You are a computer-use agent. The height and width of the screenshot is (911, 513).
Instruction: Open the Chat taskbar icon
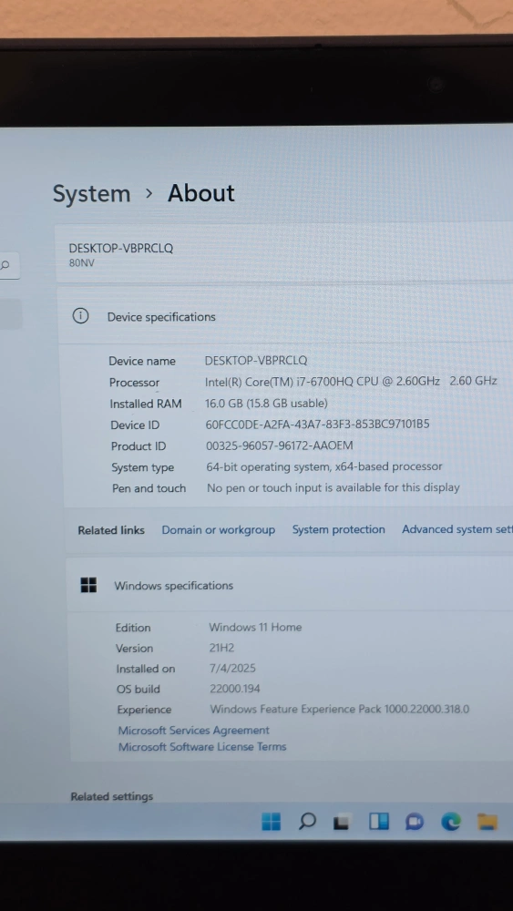[x=415, y=822]
